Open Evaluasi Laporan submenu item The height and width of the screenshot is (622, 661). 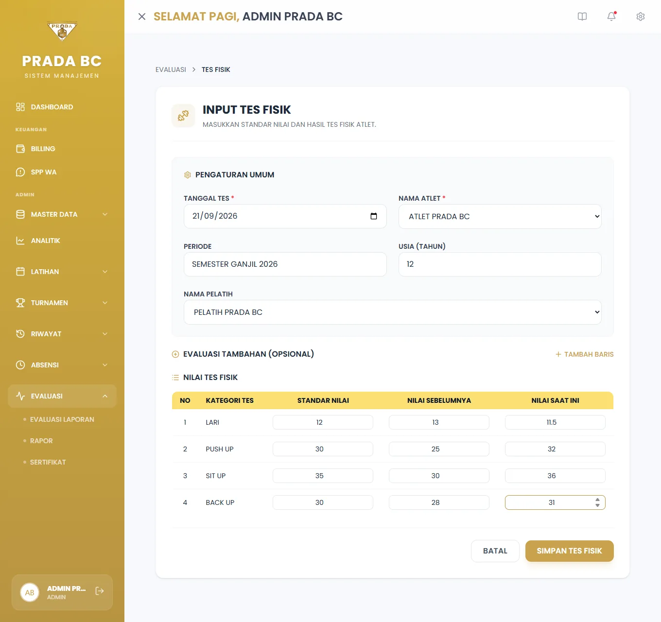pos(62,419)
